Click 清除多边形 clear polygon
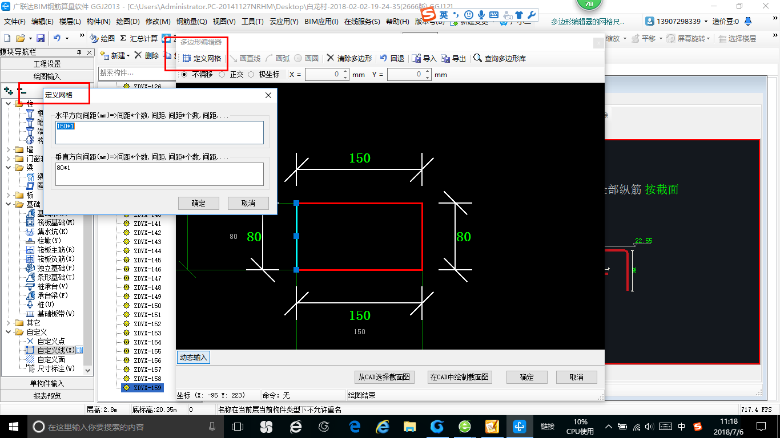The height and width of the screenshot is (438, 780). pos(349,58)
